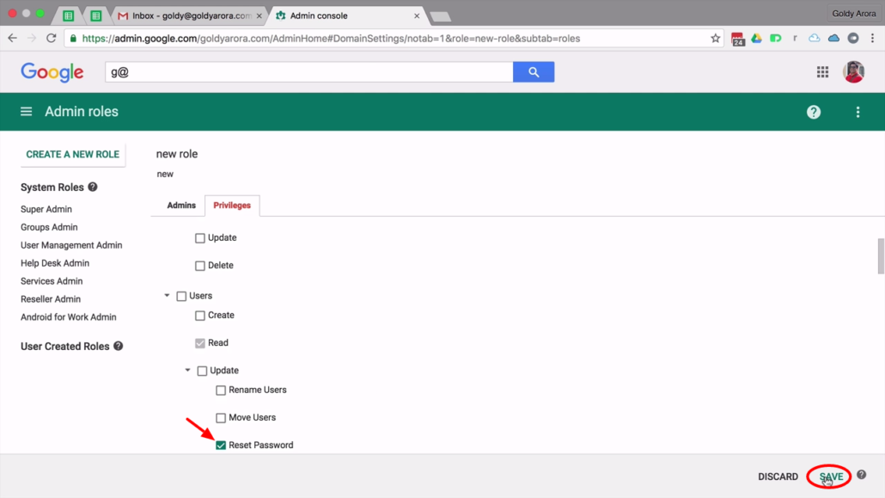The image size is (885, 498).
Task: Click the round gray extension icon
Action: tap(853, 38)
